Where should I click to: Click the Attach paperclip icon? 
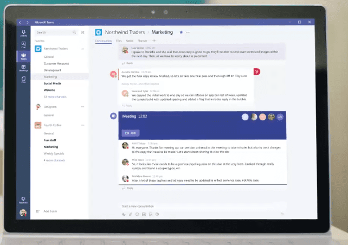click(x=131, y=214)
